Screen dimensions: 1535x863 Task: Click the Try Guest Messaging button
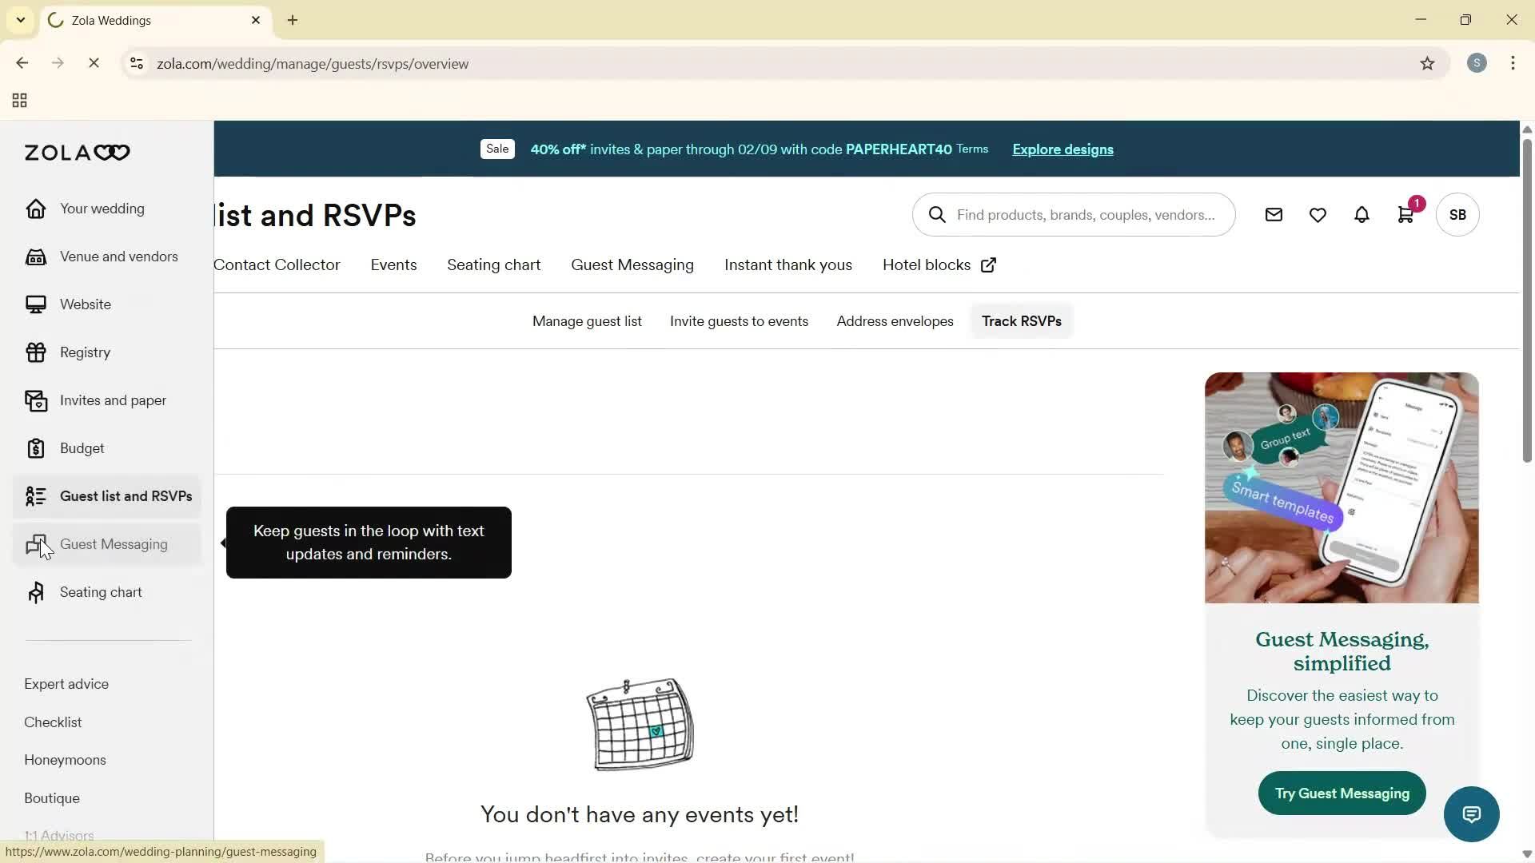[1342, 793]
